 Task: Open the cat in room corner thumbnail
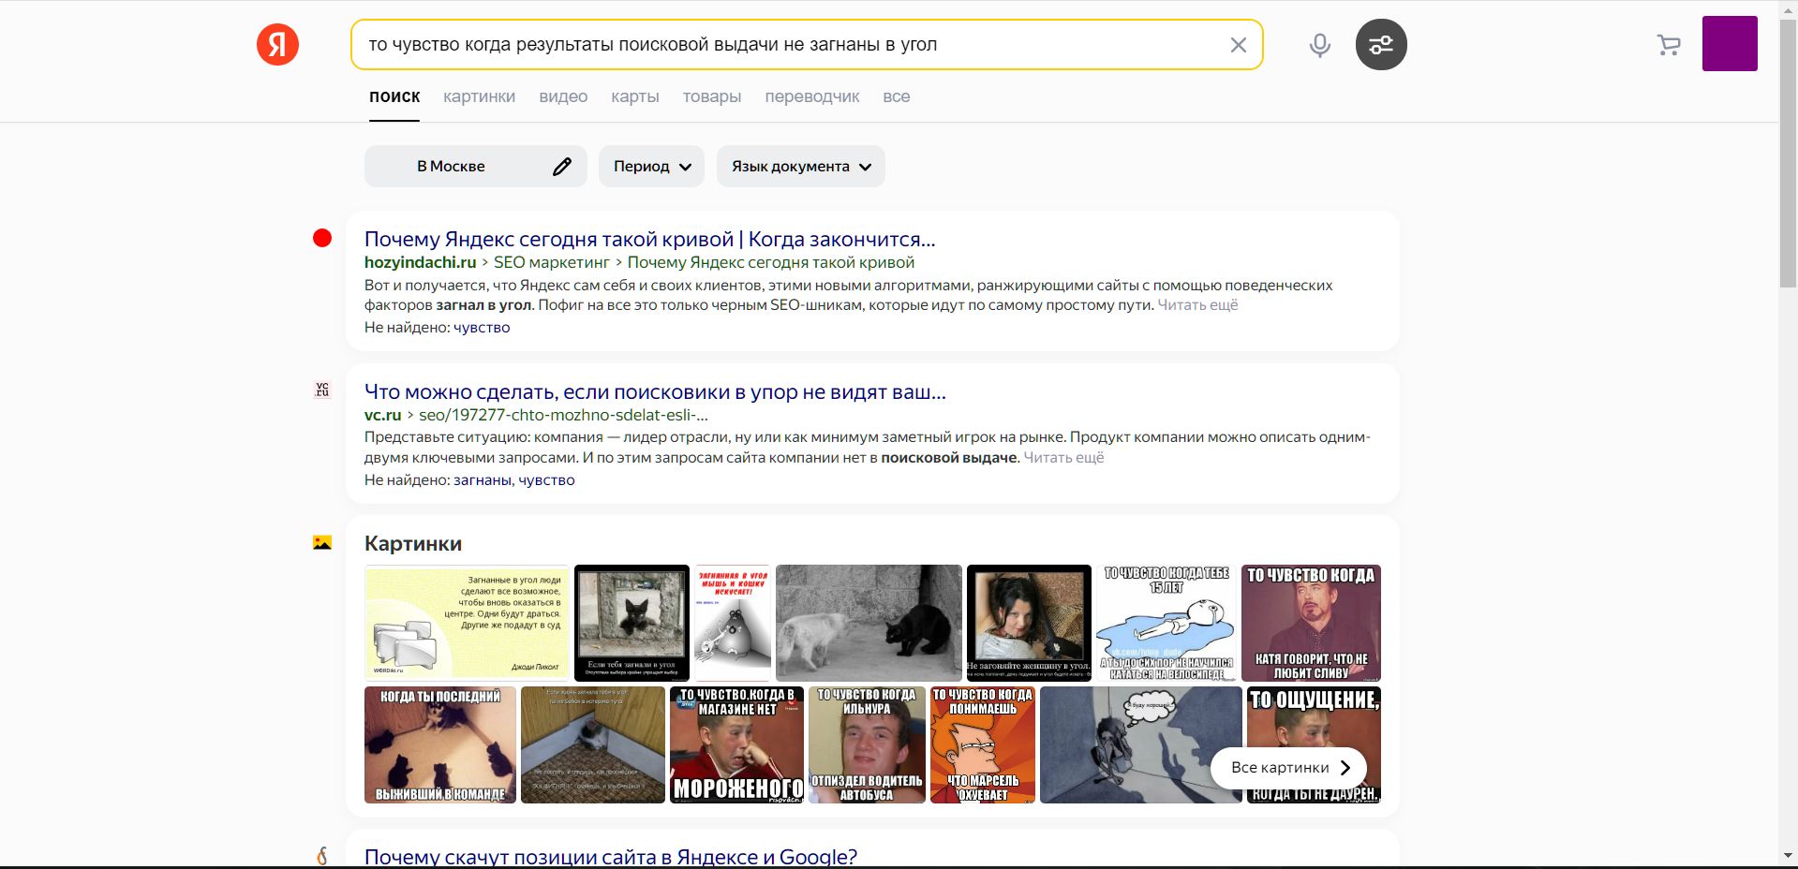[x=593, y=744]
